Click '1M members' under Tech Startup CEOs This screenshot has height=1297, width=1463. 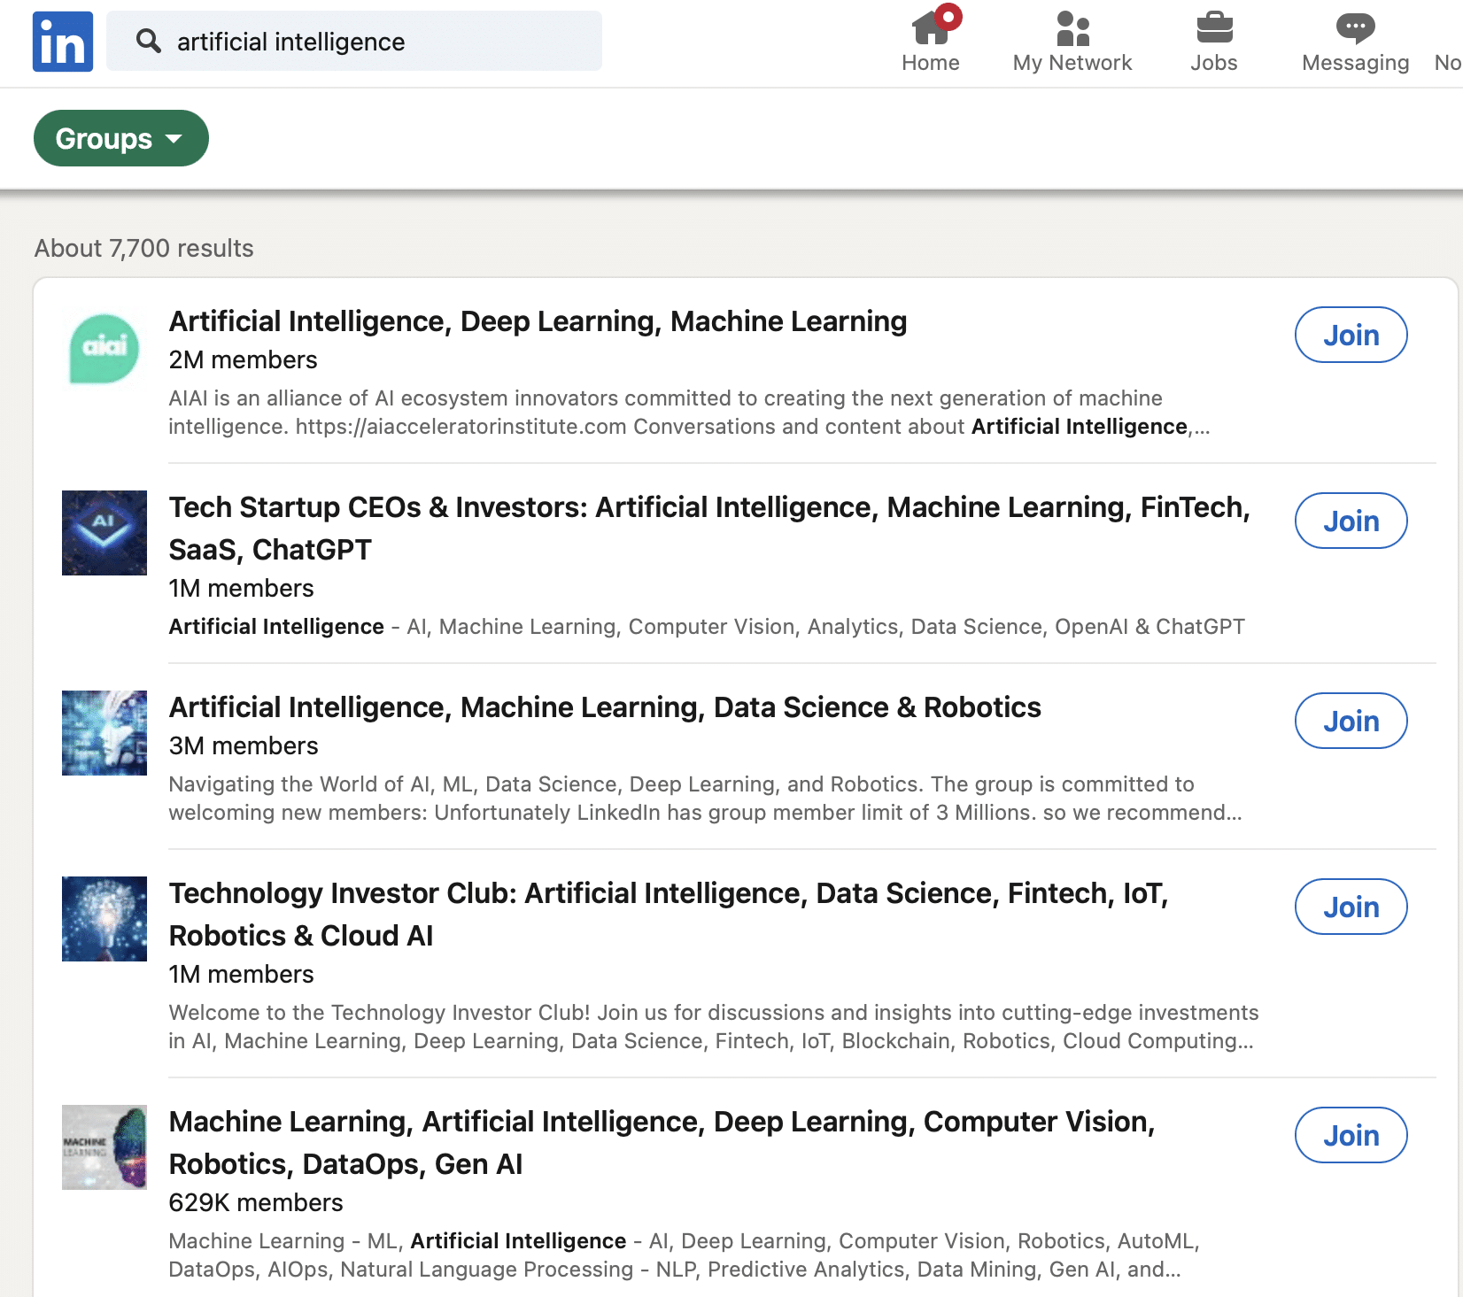tap(241, 589)
